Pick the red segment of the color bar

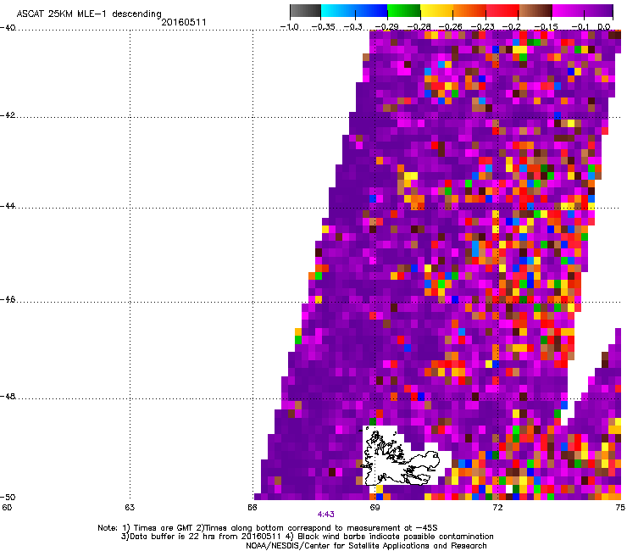502,11
